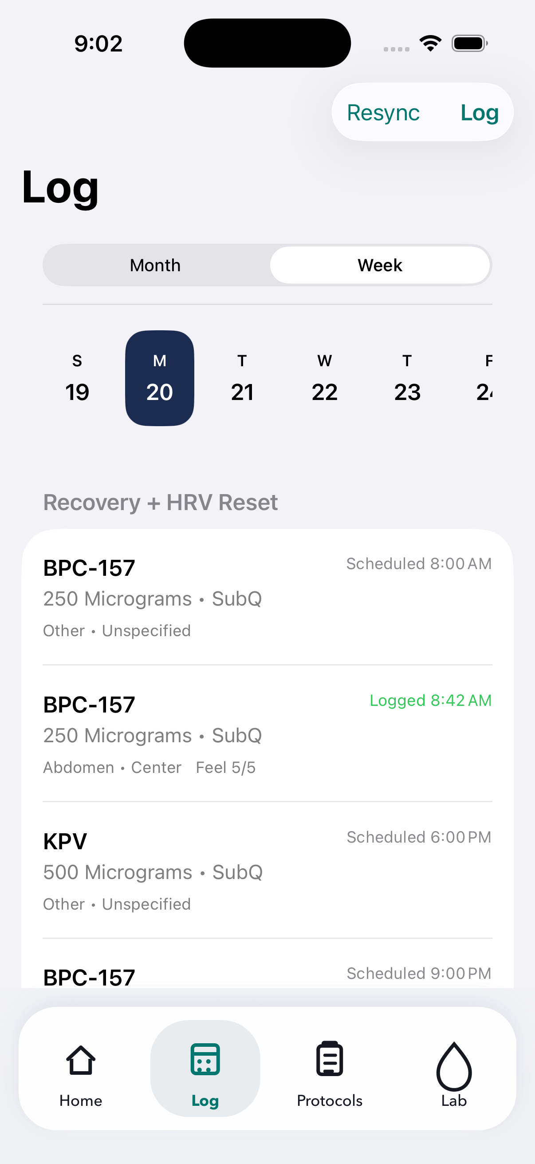Tap the battery status icon

(x=469, y=44)
